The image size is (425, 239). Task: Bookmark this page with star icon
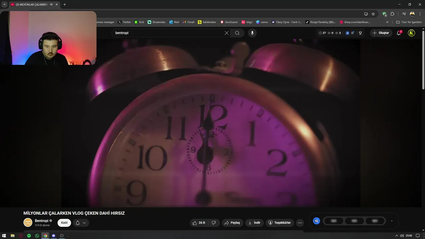(x=373, y=14)
